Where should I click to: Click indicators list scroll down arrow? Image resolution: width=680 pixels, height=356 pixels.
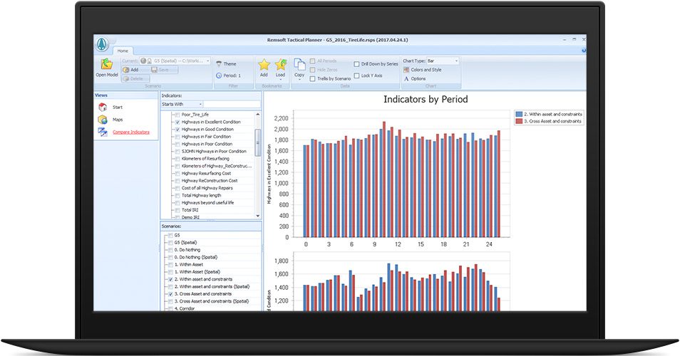click(x=257, y=216)
